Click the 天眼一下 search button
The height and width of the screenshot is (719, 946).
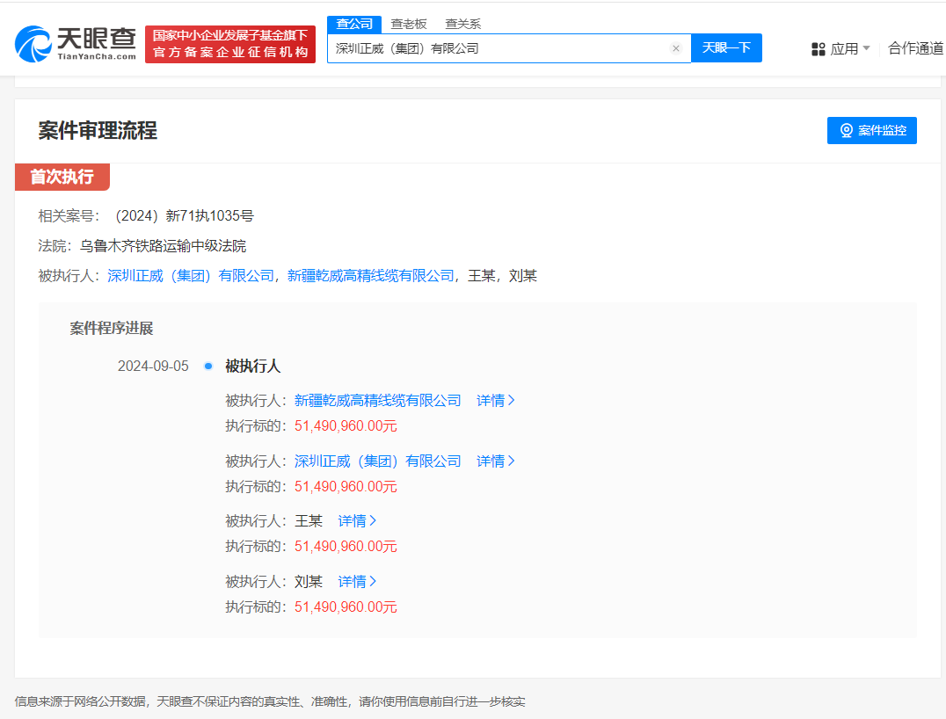click(726, 47)
